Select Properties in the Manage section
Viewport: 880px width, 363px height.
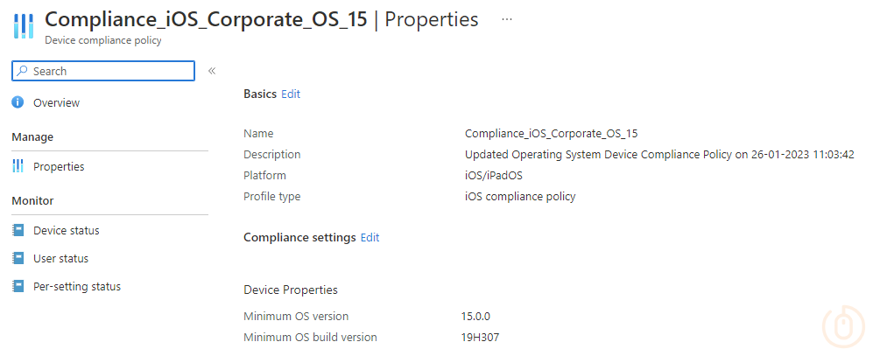59,166
